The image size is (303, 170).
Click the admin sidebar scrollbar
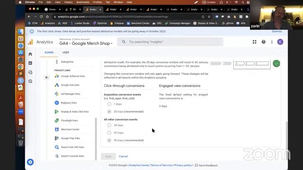point(96,139)
